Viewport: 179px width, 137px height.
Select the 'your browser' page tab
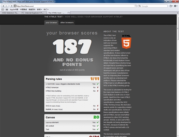point(51,22)
